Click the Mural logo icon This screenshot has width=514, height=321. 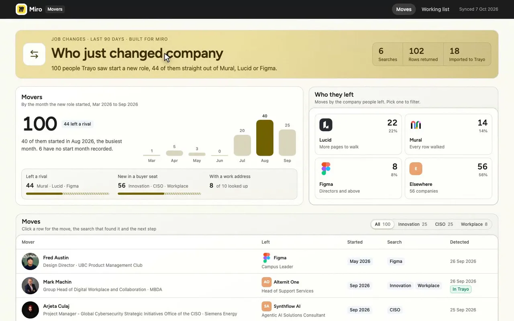pos(416,125)
